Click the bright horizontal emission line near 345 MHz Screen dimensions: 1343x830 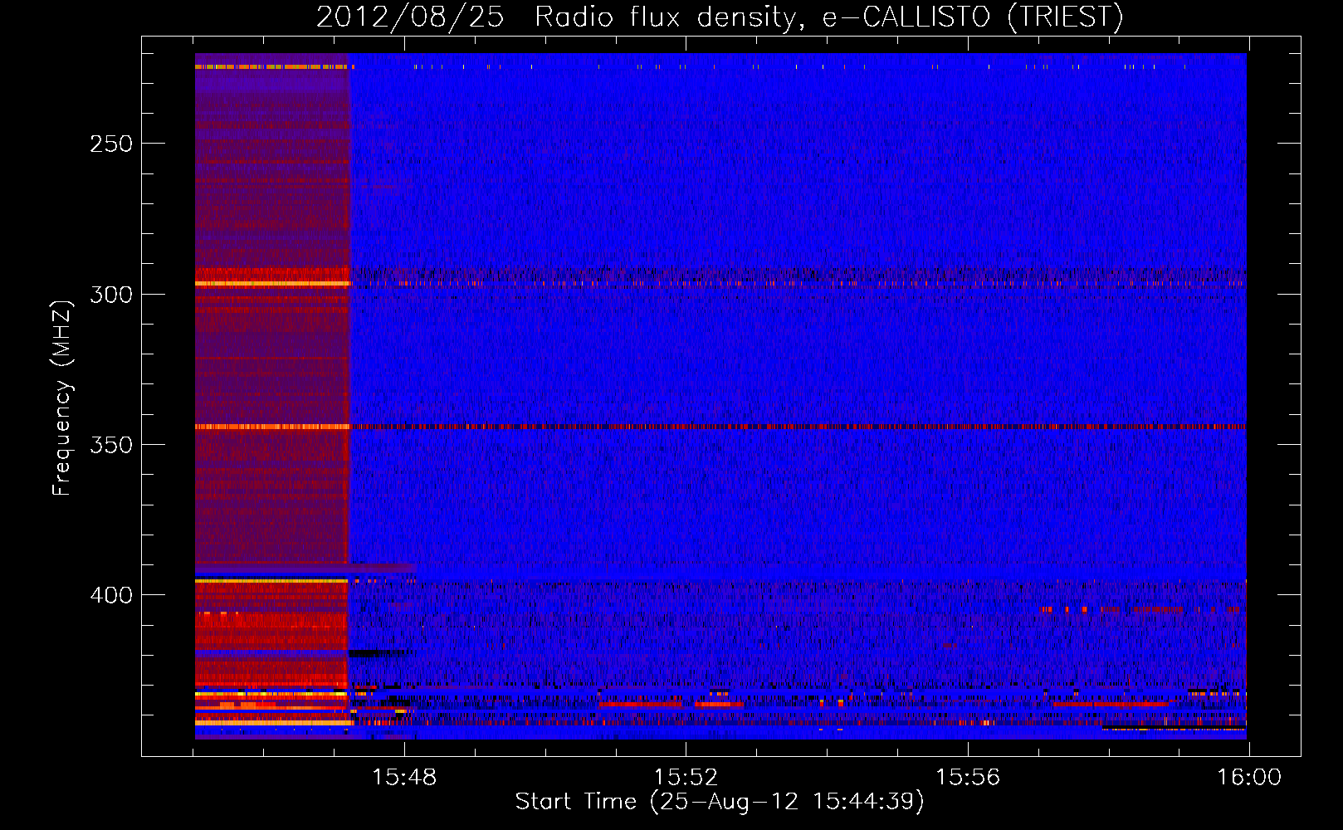(720, 427)
